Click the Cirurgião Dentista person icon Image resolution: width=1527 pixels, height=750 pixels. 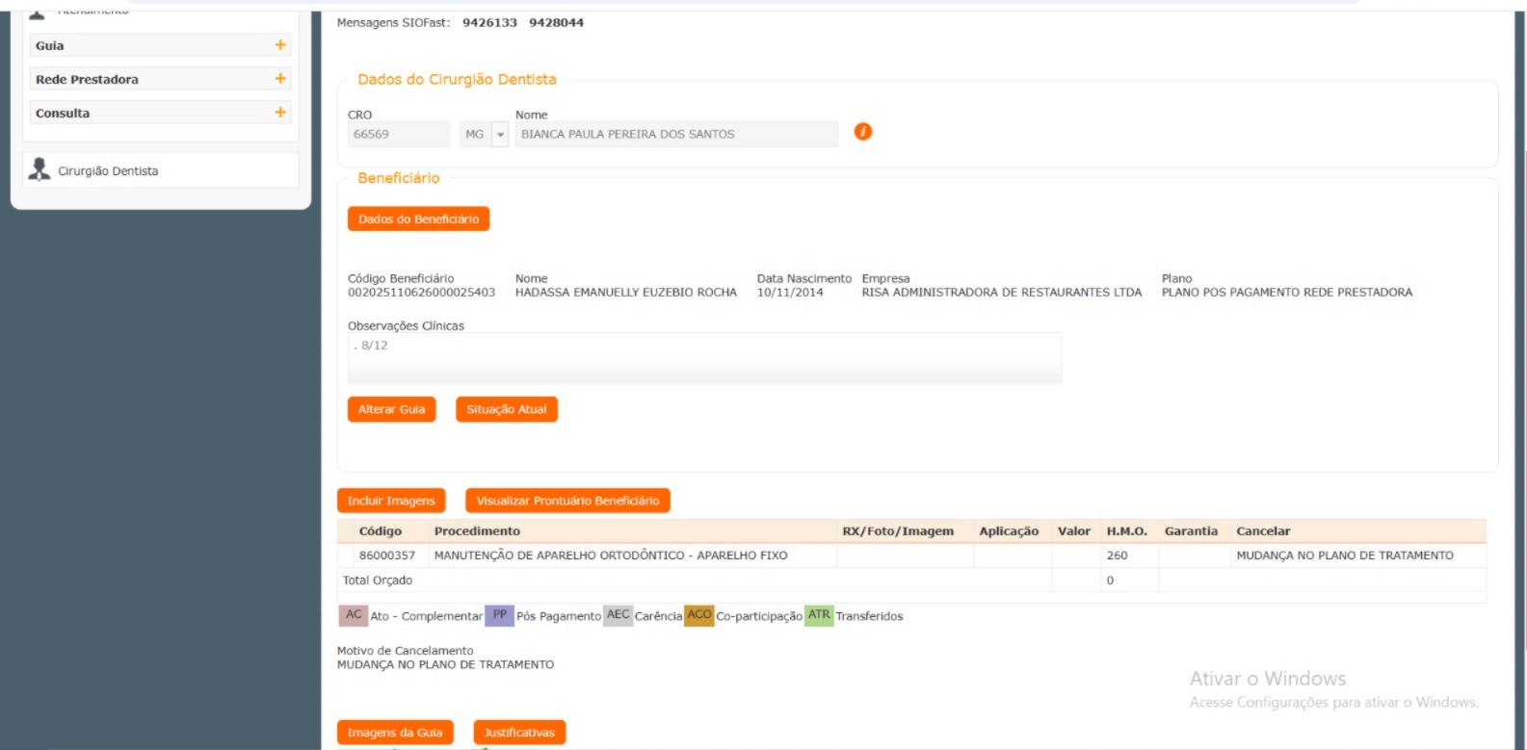point(39,169)
